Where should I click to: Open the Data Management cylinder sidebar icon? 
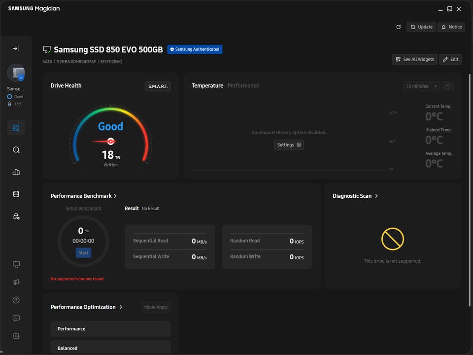(x=16, y=194)
